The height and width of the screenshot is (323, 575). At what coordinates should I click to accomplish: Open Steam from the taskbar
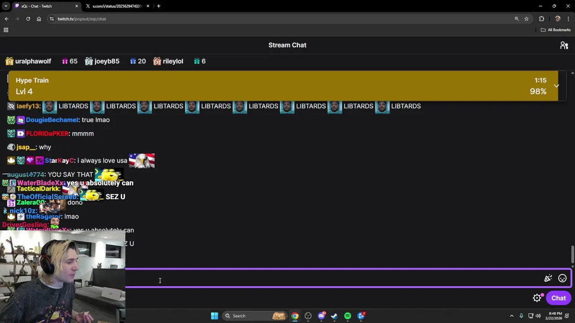coord(334,316)
